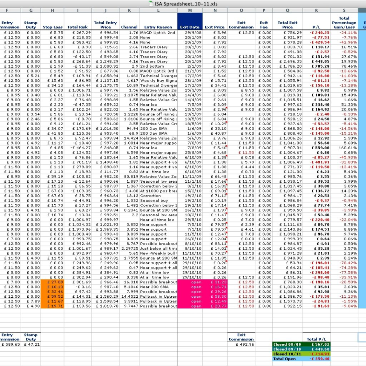366x366 pixels.
Task: Click the red comment marker on the 29/10/10 Exit Date cell
Action: [226, 261]
